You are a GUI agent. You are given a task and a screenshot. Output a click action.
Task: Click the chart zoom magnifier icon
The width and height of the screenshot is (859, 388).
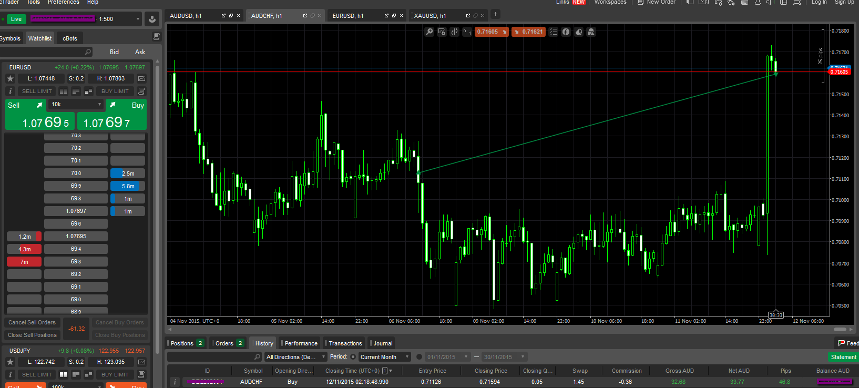coord(430,32)
